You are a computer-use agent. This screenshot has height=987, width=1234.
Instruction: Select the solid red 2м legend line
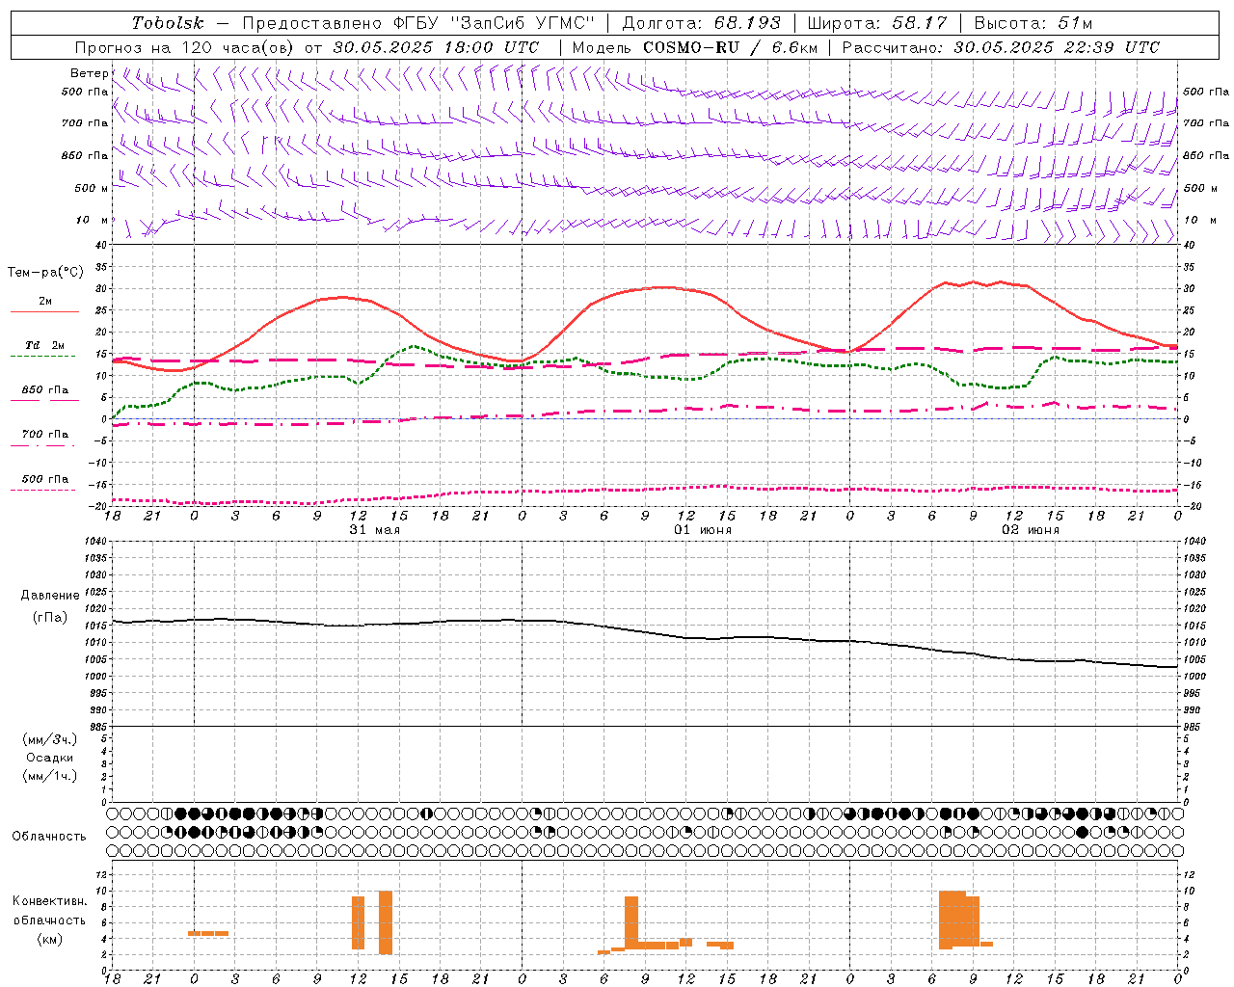(44, 311)
